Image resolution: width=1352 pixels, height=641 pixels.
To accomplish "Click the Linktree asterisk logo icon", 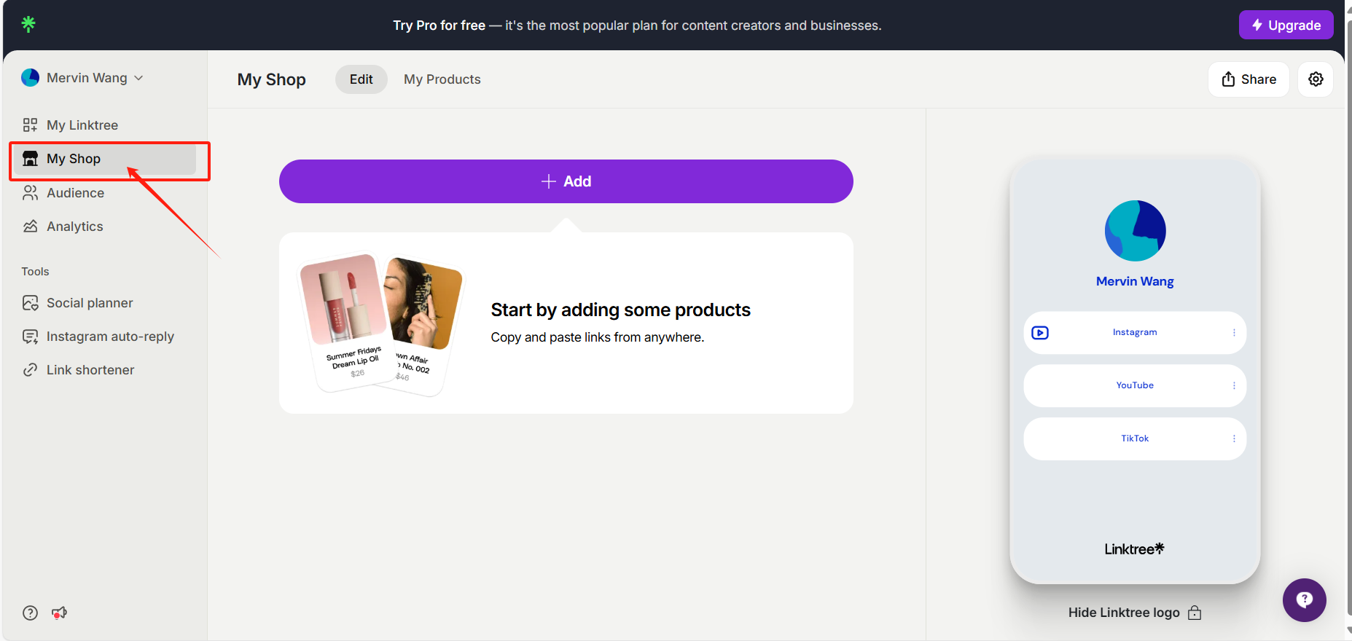I will click(28, 24).
